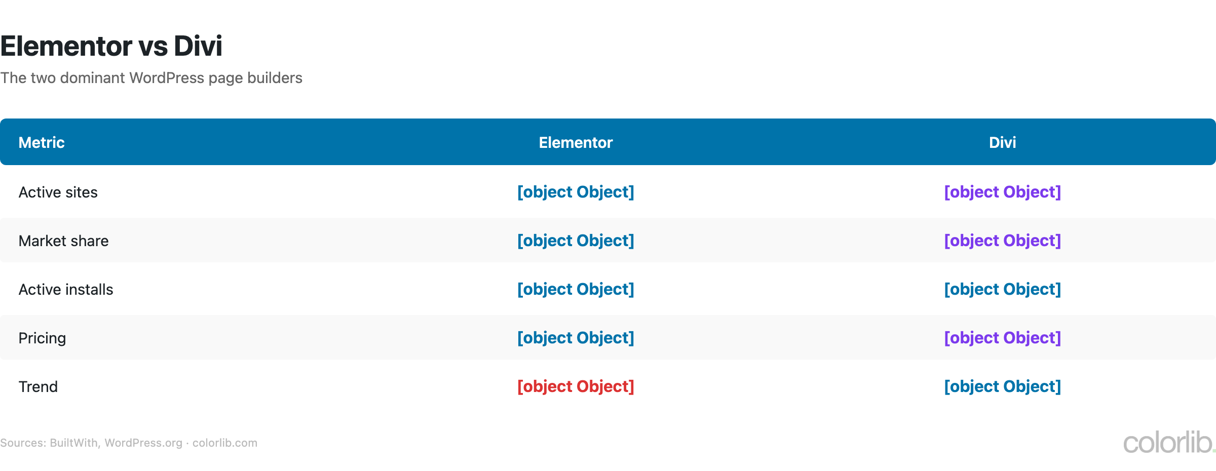Click Elementor's value for Market share
The height and width of the screenshot is (471, 1216).
point(576,241)
